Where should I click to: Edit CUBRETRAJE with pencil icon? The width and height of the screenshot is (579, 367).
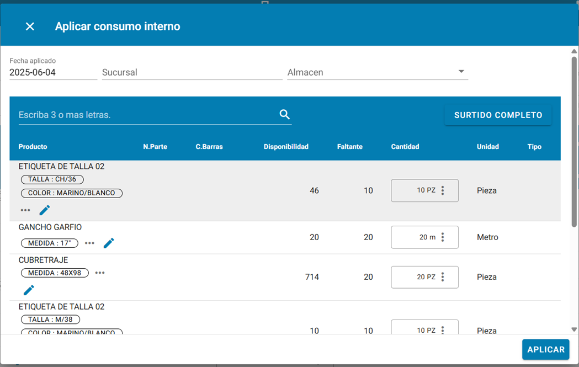point(29,290)
